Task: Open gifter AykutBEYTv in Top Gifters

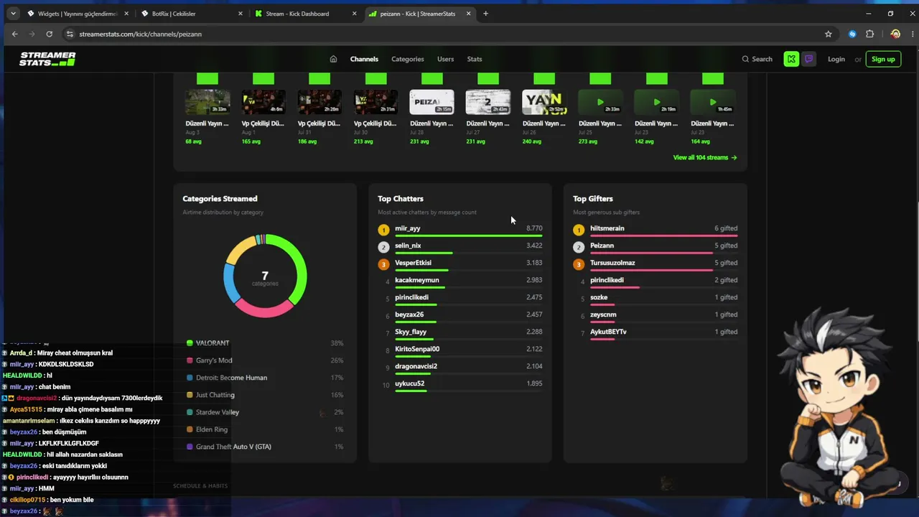Action: coord(608,332)
